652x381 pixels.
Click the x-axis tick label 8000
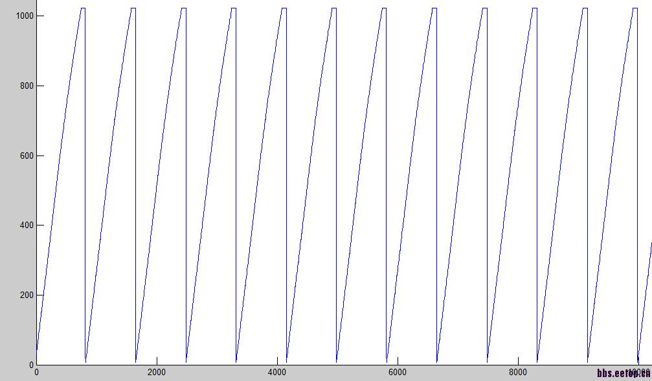[518, 373]
